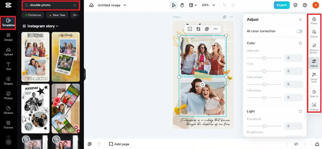Screen dimensions: 322x149
Task: Open the CapCut home logo
Action: 8,5
